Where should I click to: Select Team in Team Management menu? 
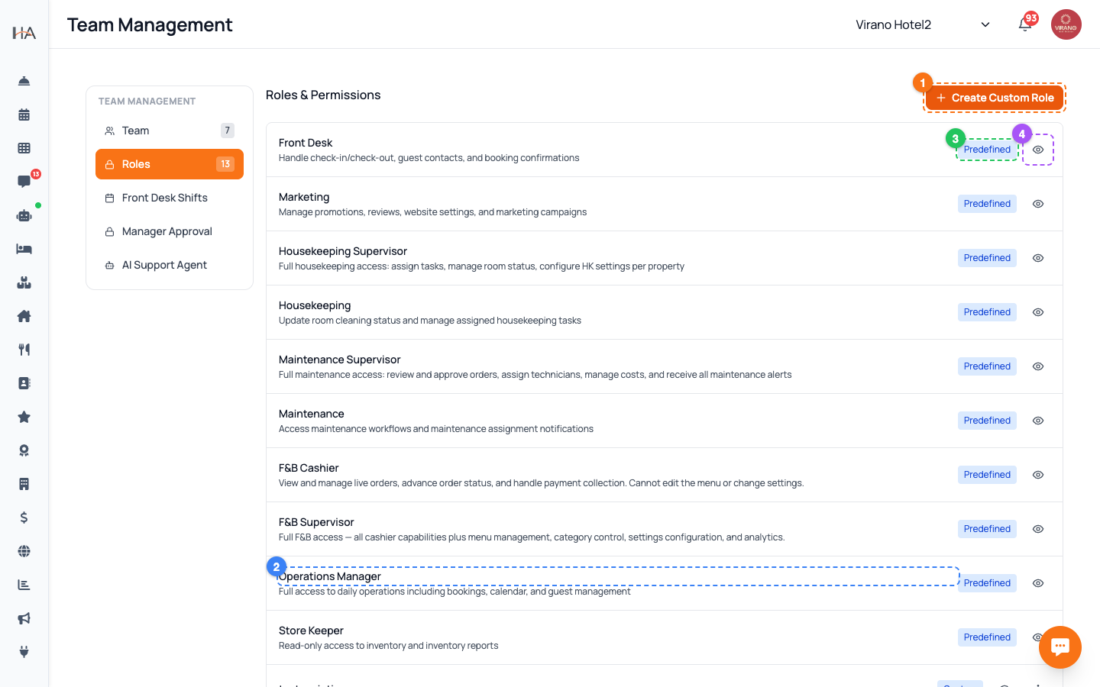coord(170,131)
